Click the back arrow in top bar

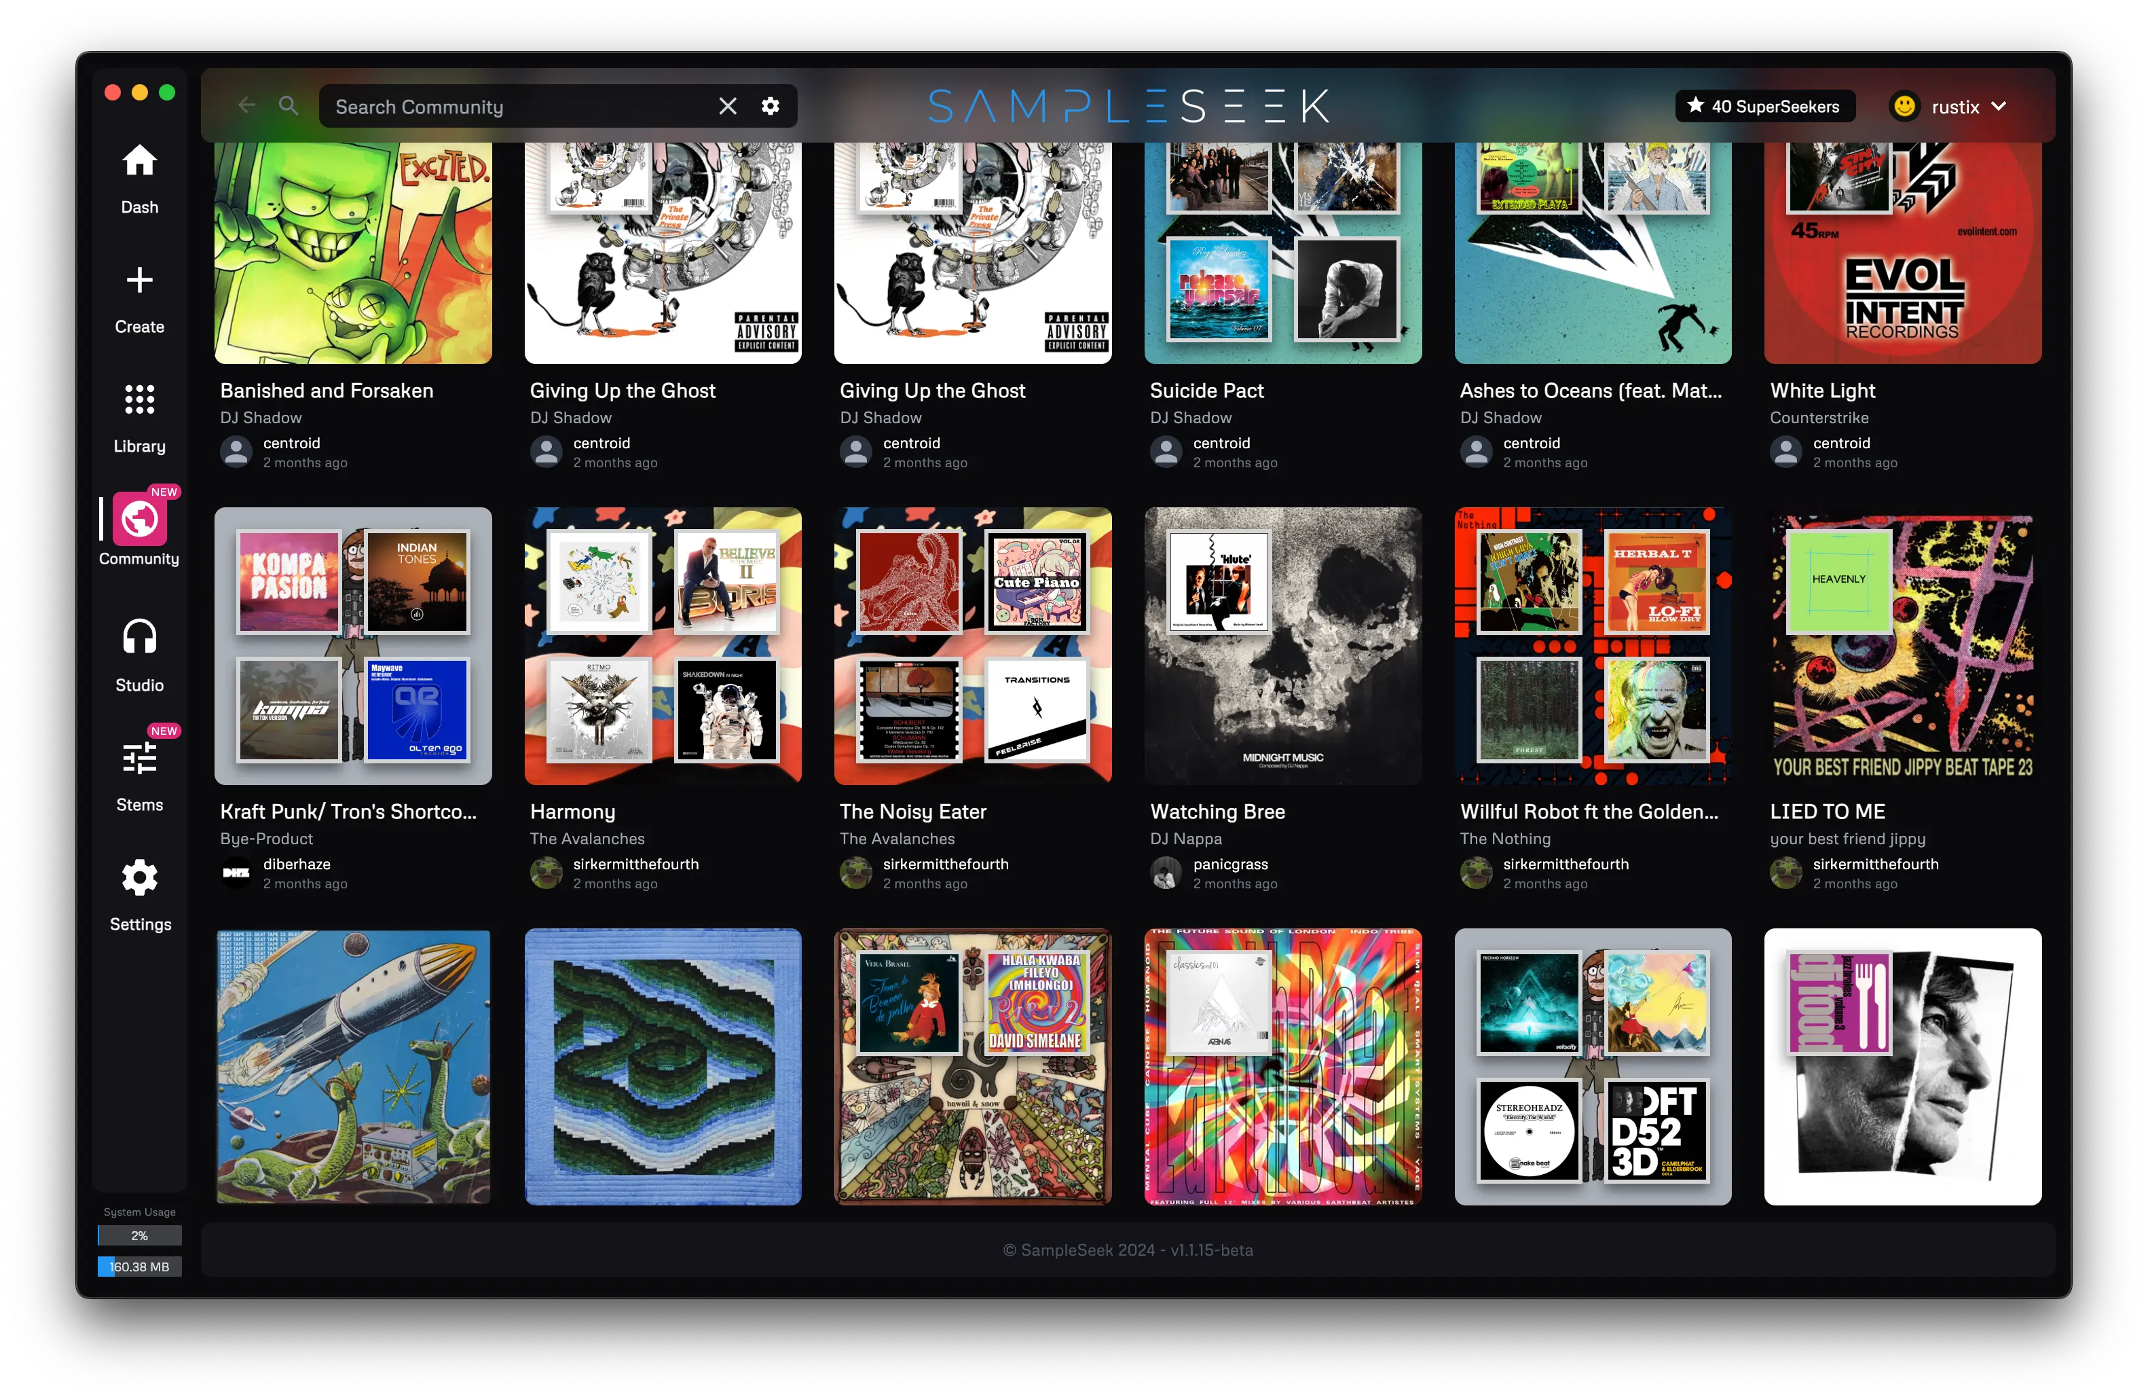click(246, 105)
